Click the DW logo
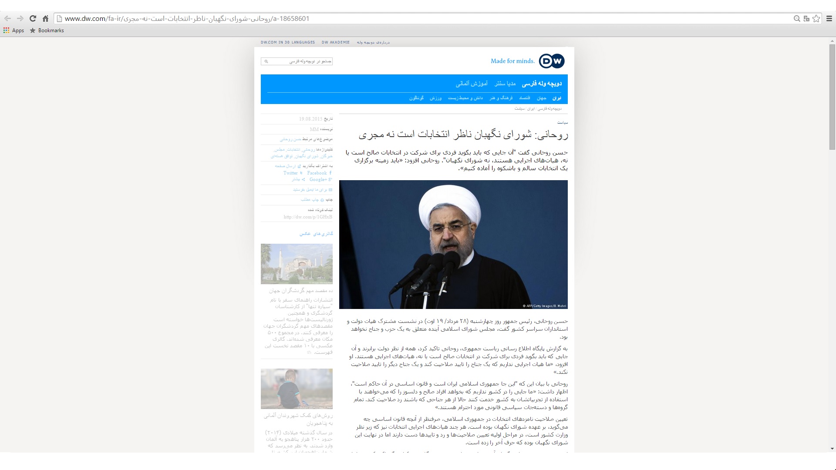 click(x=552, y=61)
